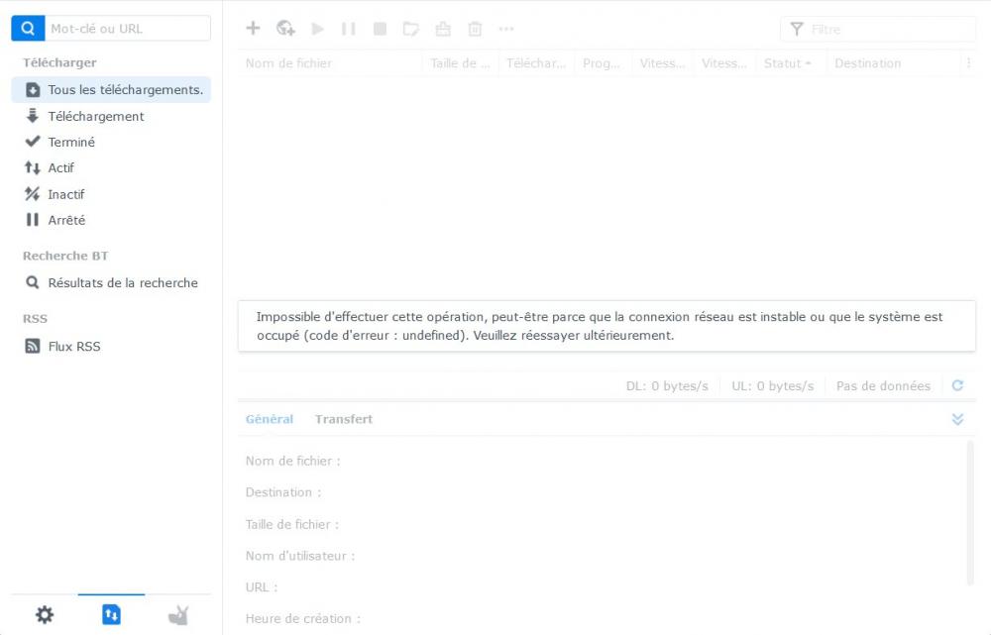Click the add download via URL globe icon
The width and height of the screenshot is (991, 635).
coord(285,29)
